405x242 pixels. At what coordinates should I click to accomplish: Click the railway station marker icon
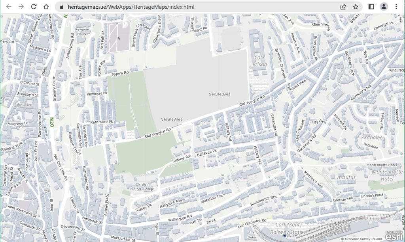(x=284, y=236)
